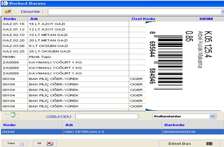The width and height of the screenshot is (224, 147).
Task: Click the Etiket Bas print label button
Action: point(189,143)
